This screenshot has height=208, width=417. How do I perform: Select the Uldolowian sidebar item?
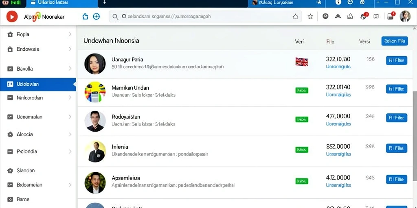[38, 84]
